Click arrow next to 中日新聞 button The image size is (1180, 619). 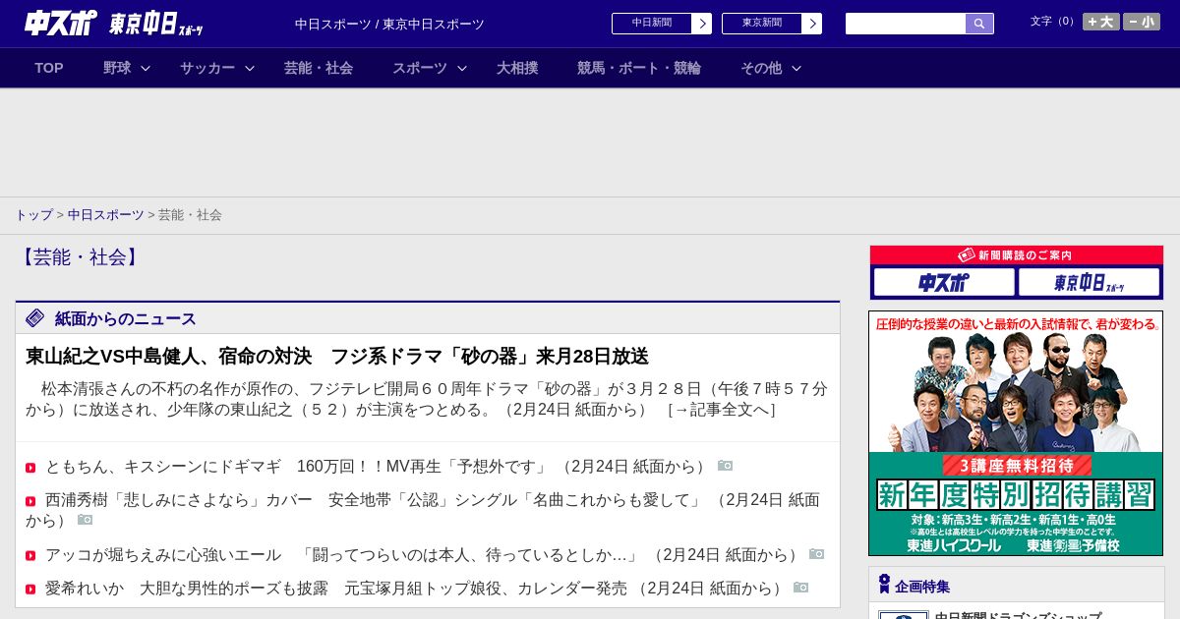click(x=702, y=24)
